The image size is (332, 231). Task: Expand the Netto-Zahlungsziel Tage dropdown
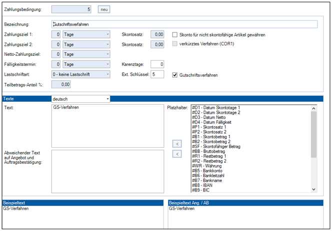pyautogui.click(x=107, y=54)
